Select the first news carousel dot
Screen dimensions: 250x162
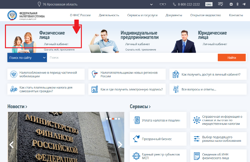coord(107,119)
